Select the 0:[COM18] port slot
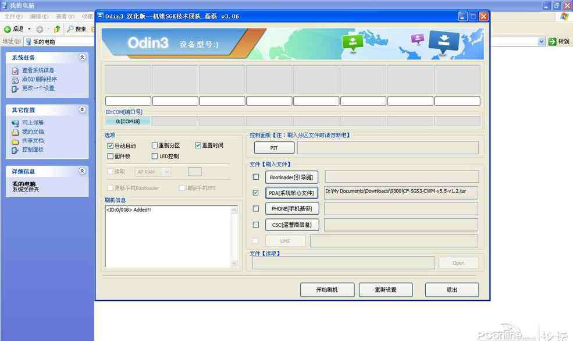The width and height of the screenshot is (573, 341). 128,122
